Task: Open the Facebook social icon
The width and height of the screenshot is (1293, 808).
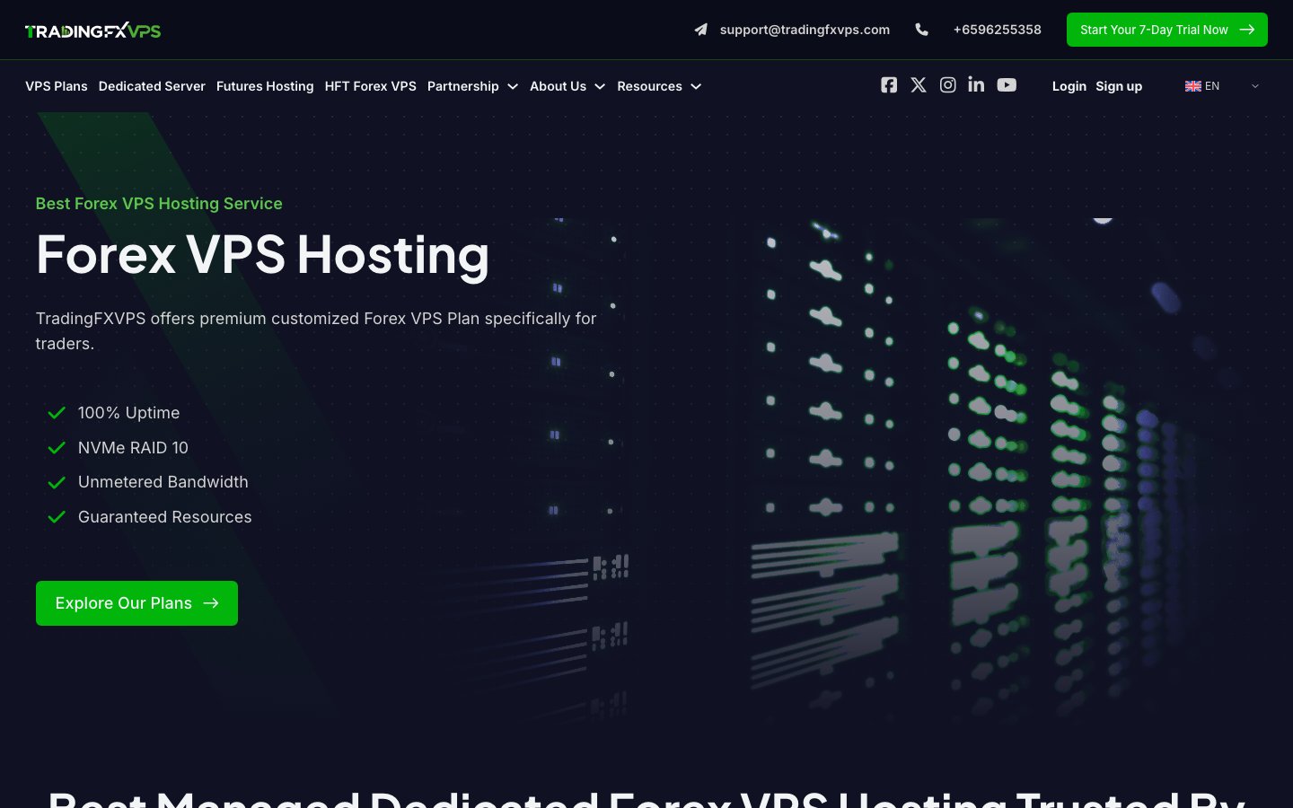Action: click(x=889, y=85)
